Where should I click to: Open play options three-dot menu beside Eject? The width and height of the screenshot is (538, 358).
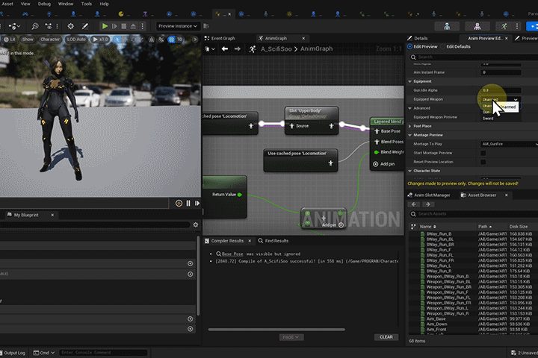point(143,26)
